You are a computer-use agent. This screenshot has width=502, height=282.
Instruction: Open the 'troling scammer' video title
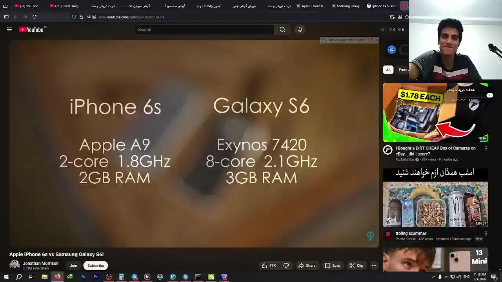(411, 233)
